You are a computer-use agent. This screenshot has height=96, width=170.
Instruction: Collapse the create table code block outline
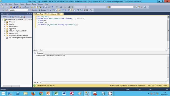pos(37,19)
